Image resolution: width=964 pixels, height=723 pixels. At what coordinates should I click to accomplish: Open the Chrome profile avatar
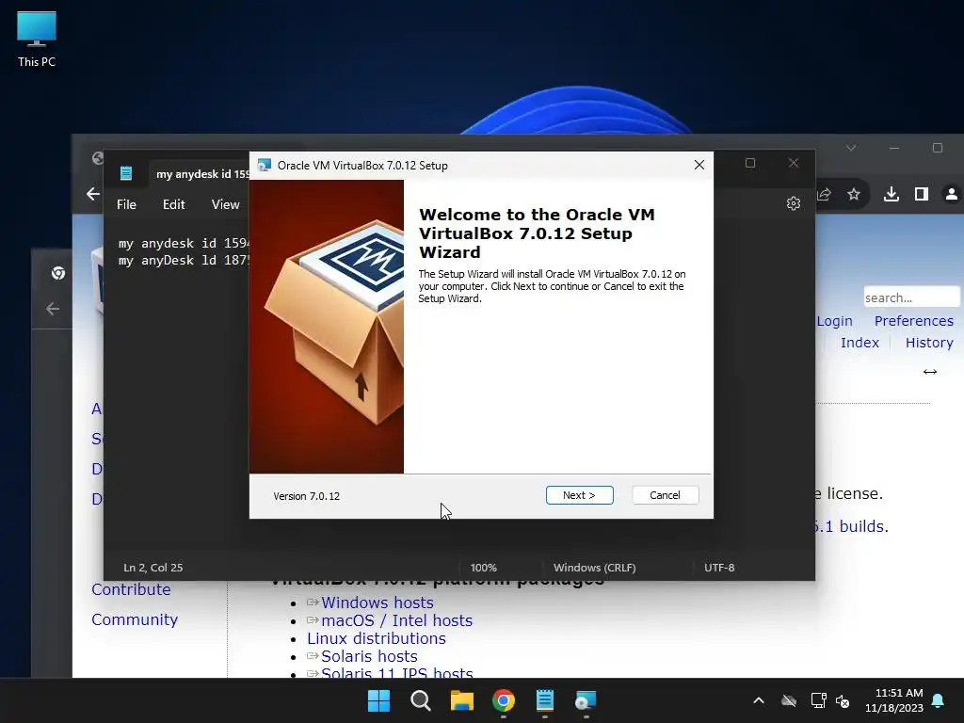[951, 194]
